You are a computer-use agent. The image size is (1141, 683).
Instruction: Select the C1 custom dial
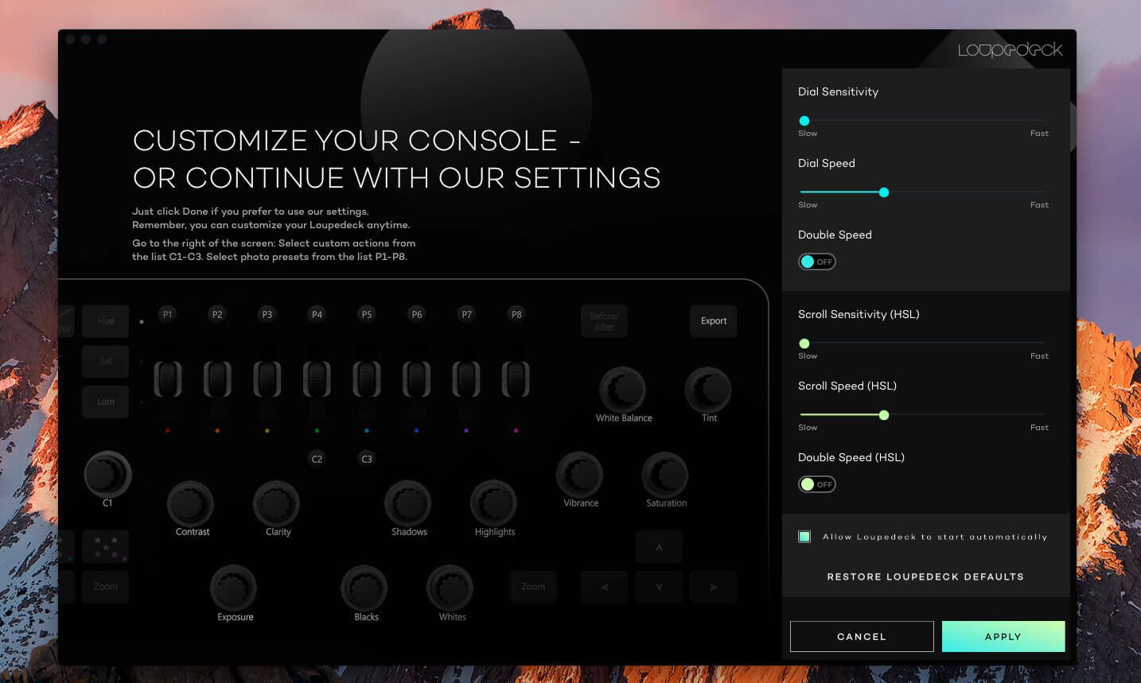[107, 475]
